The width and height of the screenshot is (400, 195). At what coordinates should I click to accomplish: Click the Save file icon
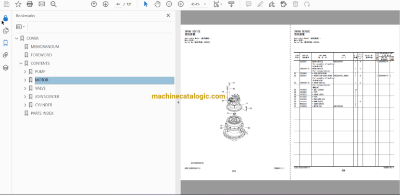6,4
